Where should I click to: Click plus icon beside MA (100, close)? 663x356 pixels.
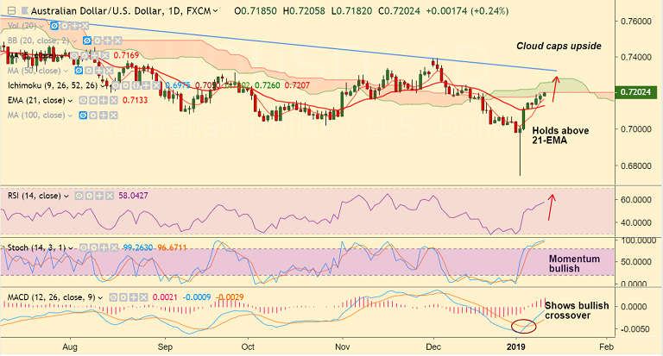coord(104,116)
